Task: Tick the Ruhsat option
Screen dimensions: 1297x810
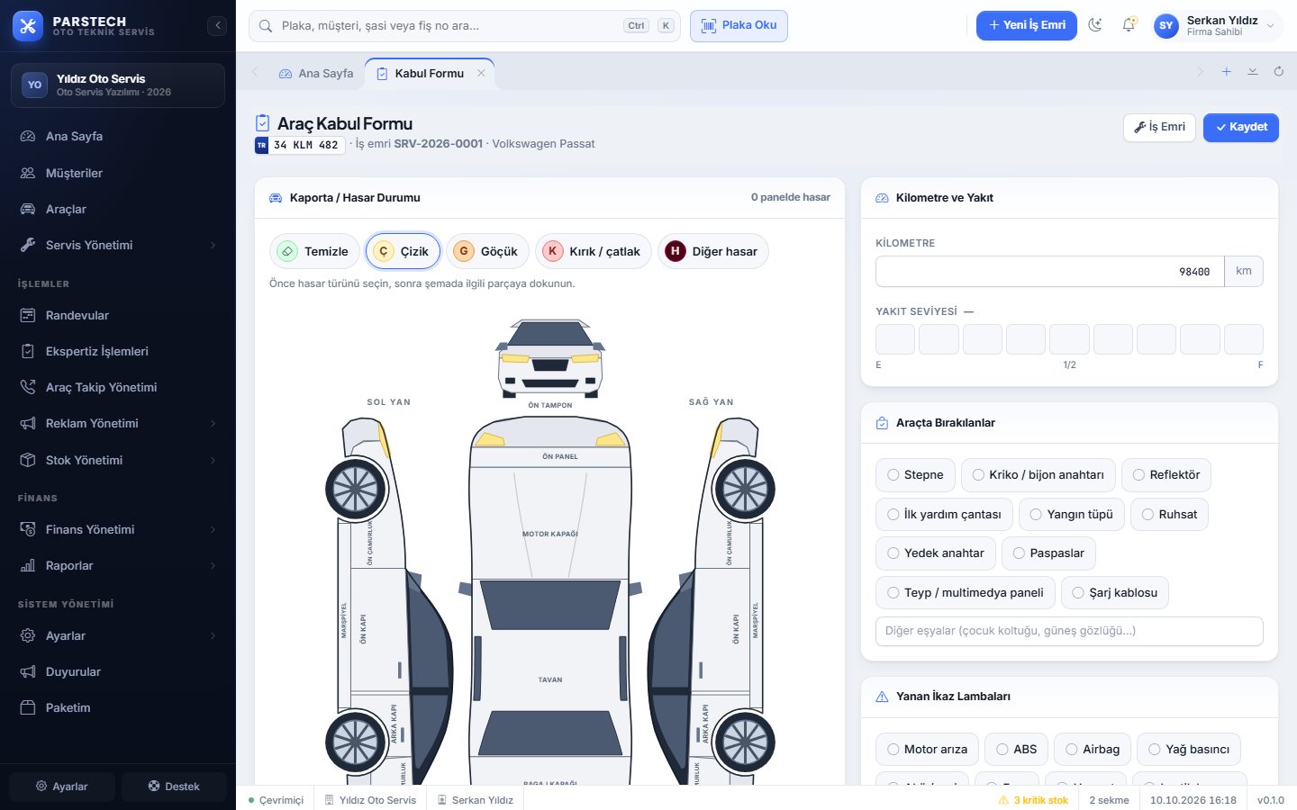Action: [1169, 515]
